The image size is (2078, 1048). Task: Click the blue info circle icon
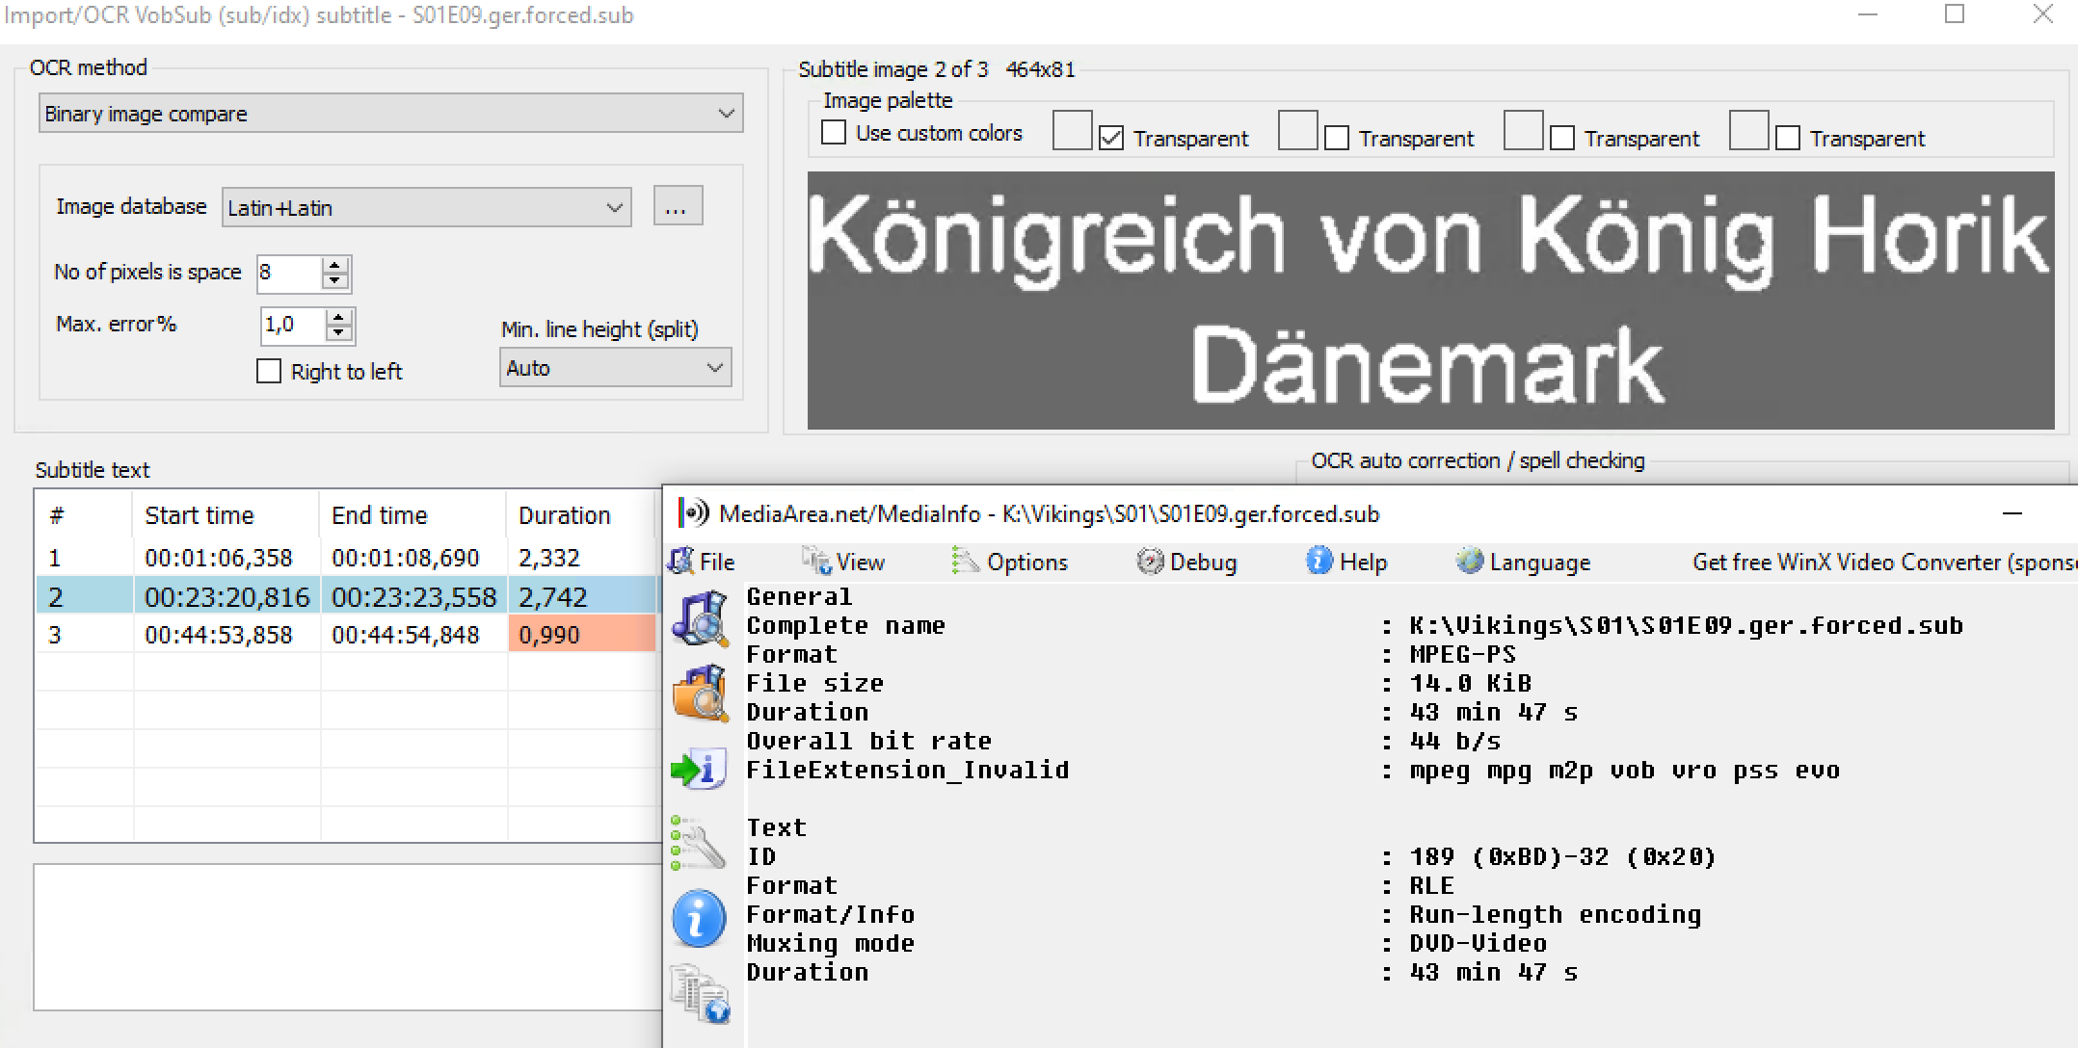[x=699, y=918]
